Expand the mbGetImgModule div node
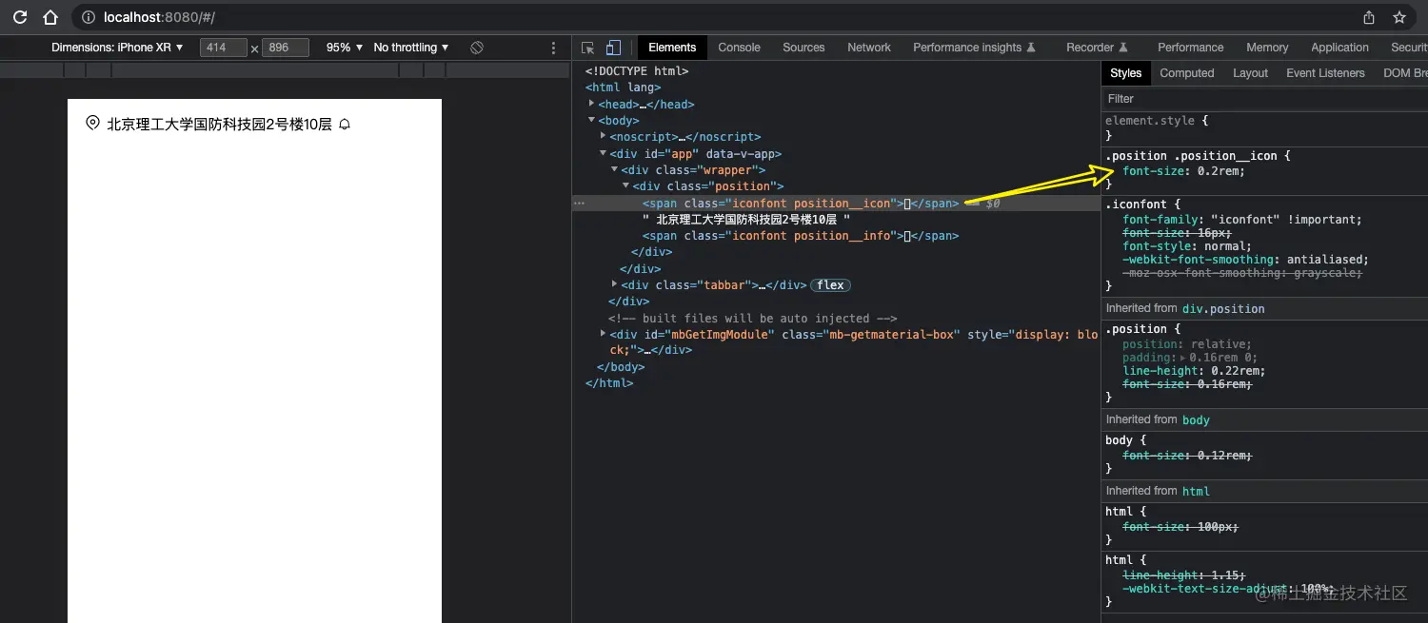The width and height of the screenshot is (1428, 623). (603, 334)
